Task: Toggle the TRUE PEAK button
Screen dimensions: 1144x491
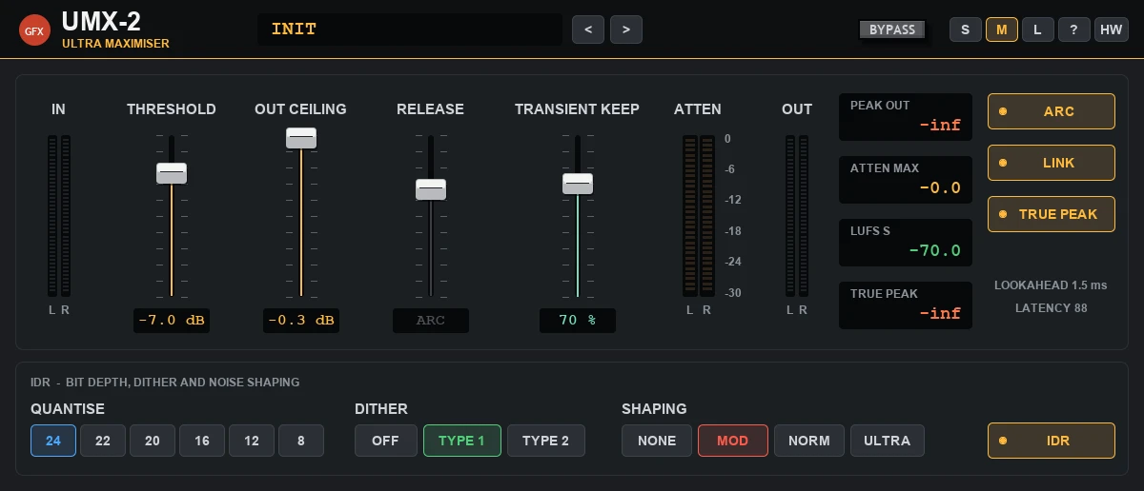Action: (x=1052, y=214)
